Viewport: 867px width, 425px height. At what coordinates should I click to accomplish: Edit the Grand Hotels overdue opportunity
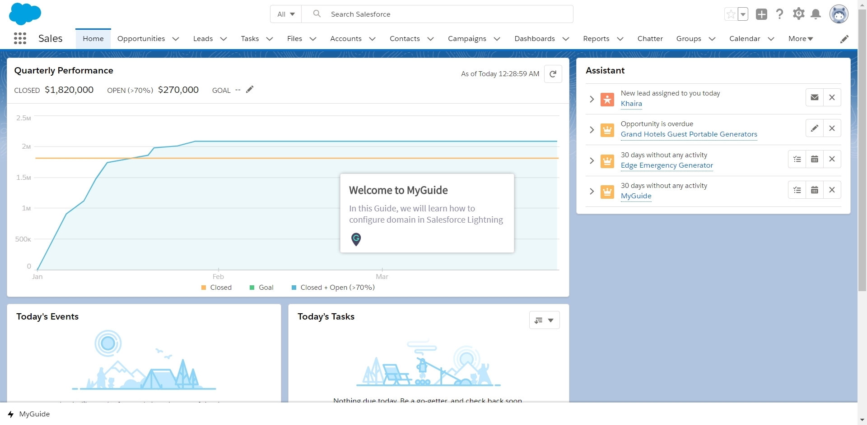[x=815, y=128]
